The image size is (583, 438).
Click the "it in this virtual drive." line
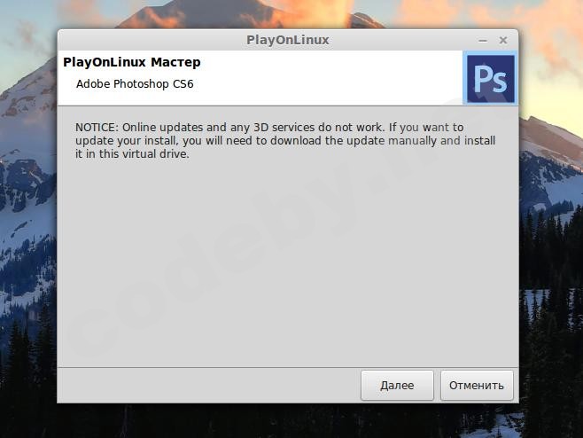pyautogui.click(x=133, y=154)
